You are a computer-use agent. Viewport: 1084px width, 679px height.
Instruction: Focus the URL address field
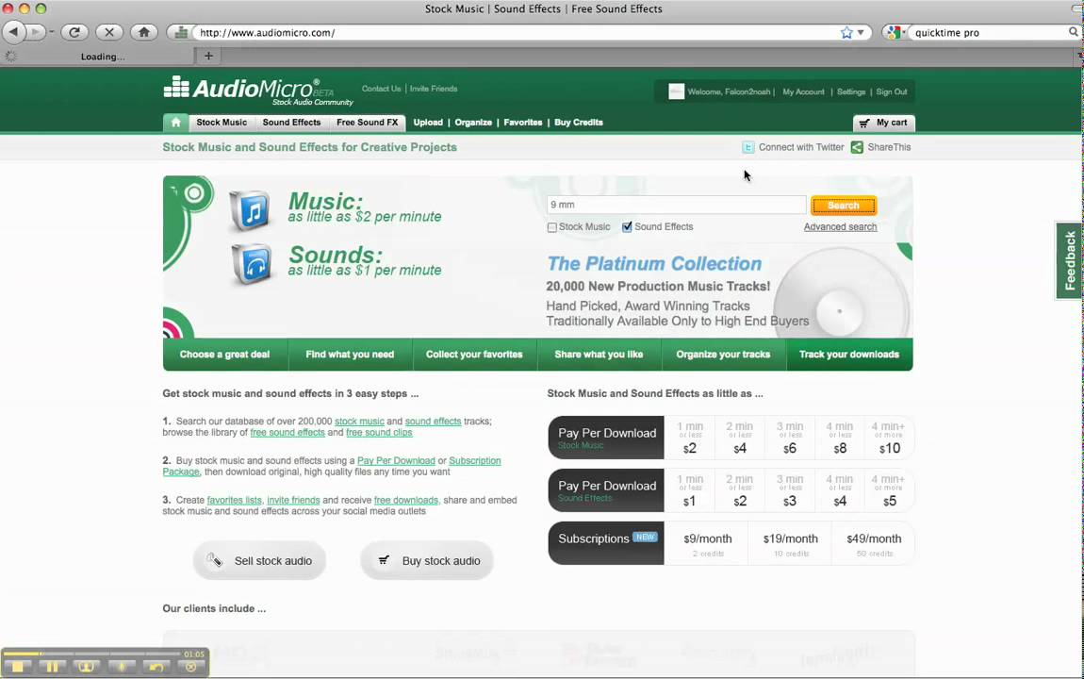click(x=515, y=32)
